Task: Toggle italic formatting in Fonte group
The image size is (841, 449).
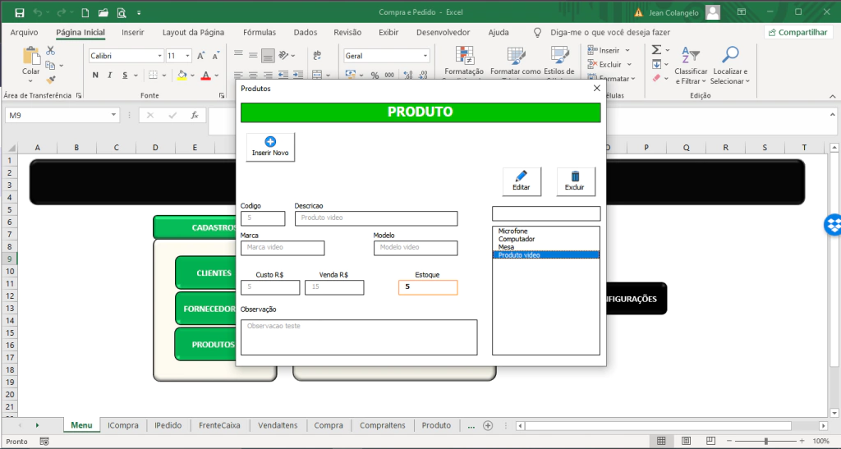Action: (110, 76)
